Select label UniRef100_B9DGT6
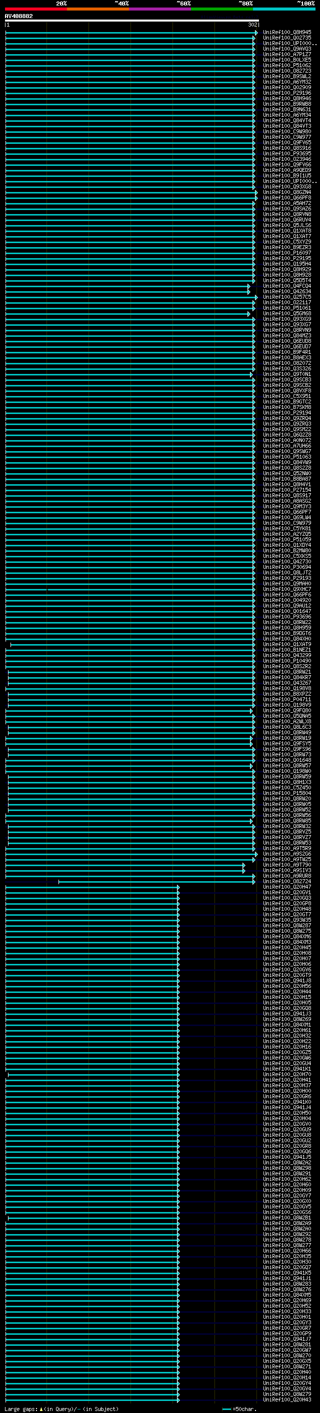Viewport: 320px width, 1413px height. click(287, 633)
